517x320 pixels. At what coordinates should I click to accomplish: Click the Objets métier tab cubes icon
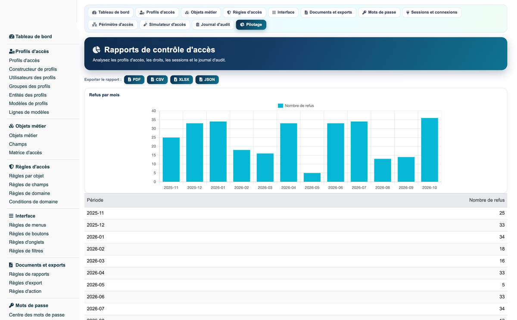tap(187, 12)
